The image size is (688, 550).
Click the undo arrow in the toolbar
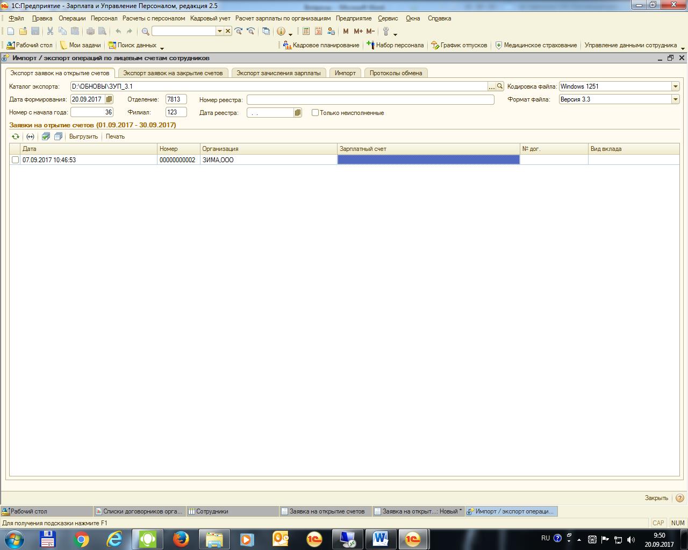[118, 31]
